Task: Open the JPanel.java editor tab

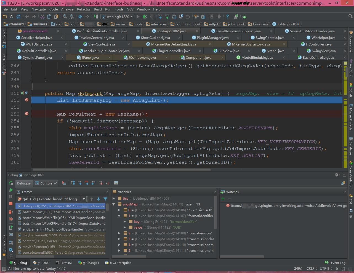Action: [x=90, y=57]
